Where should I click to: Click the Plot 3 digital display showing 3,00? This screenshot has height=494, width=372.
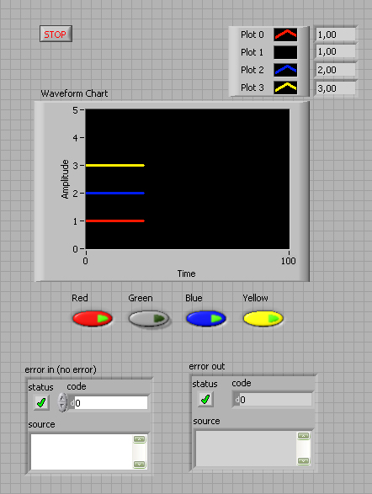coord(336,88)
